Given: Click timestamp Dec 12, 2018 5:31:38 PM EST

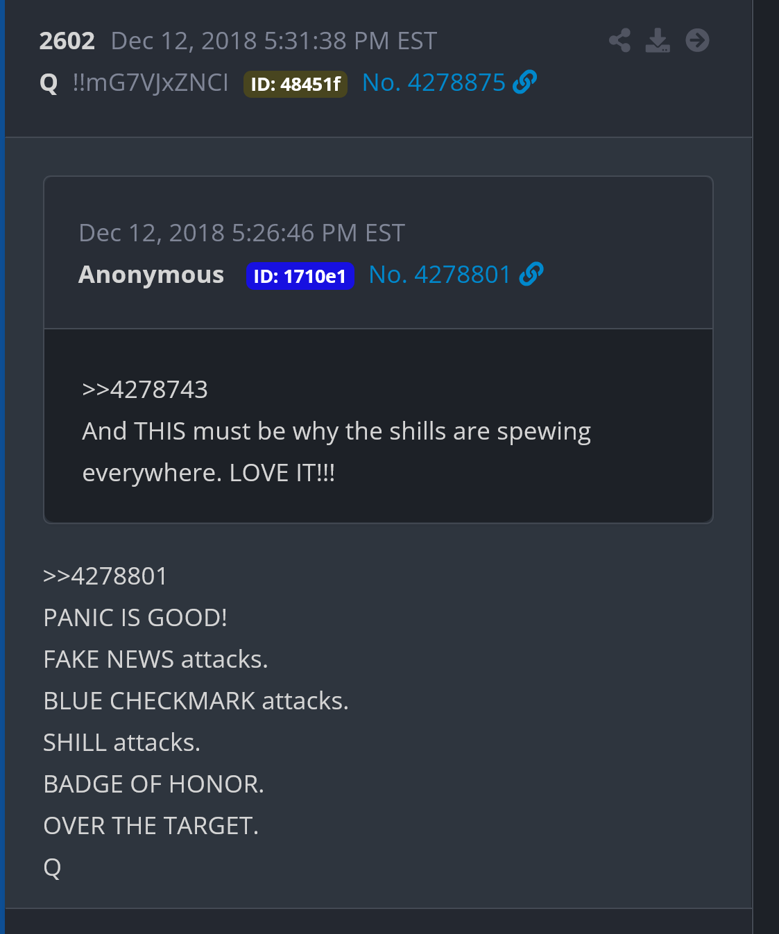Looking at the screenshot, I should pyautogui.click(x=274, y=41).
